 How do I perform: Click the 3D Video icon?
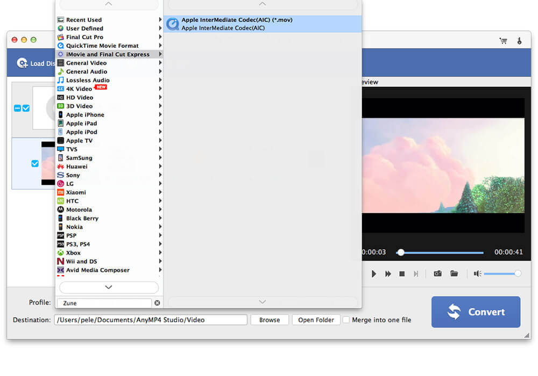point(61,106)
